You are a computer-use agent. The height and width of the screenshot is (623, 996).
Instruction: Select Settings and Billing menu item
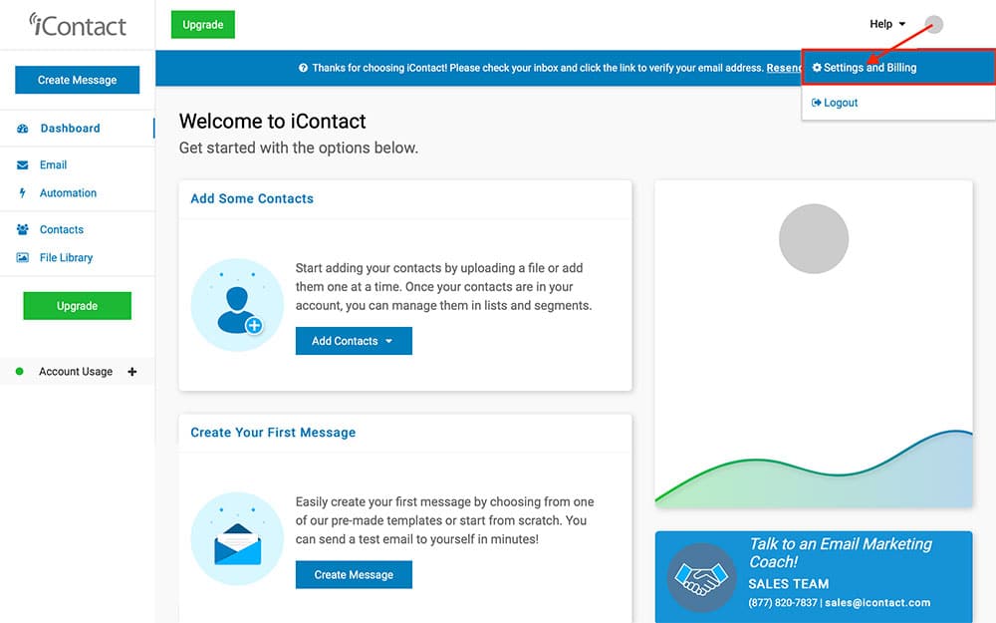coord(870,68)
